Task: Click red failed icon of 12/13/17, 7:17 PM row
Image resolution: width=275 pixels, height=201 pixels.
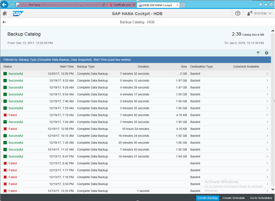Action: (5, 170)
